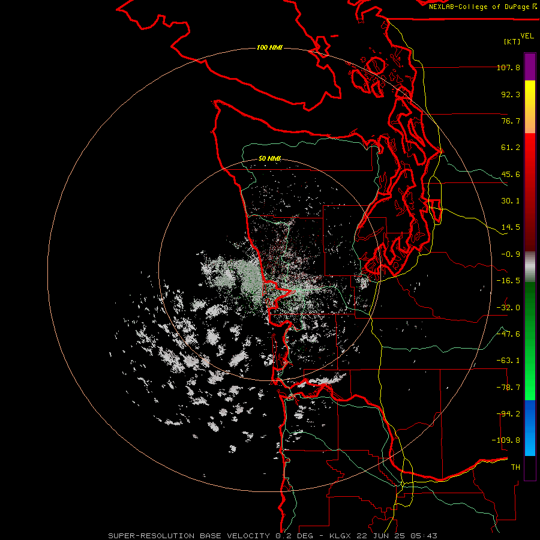Image resolution: width=540 pixels, height=540 pixels.
Task: Click the 0.2 DEG elevation angle text
Action: coord(295,536)
